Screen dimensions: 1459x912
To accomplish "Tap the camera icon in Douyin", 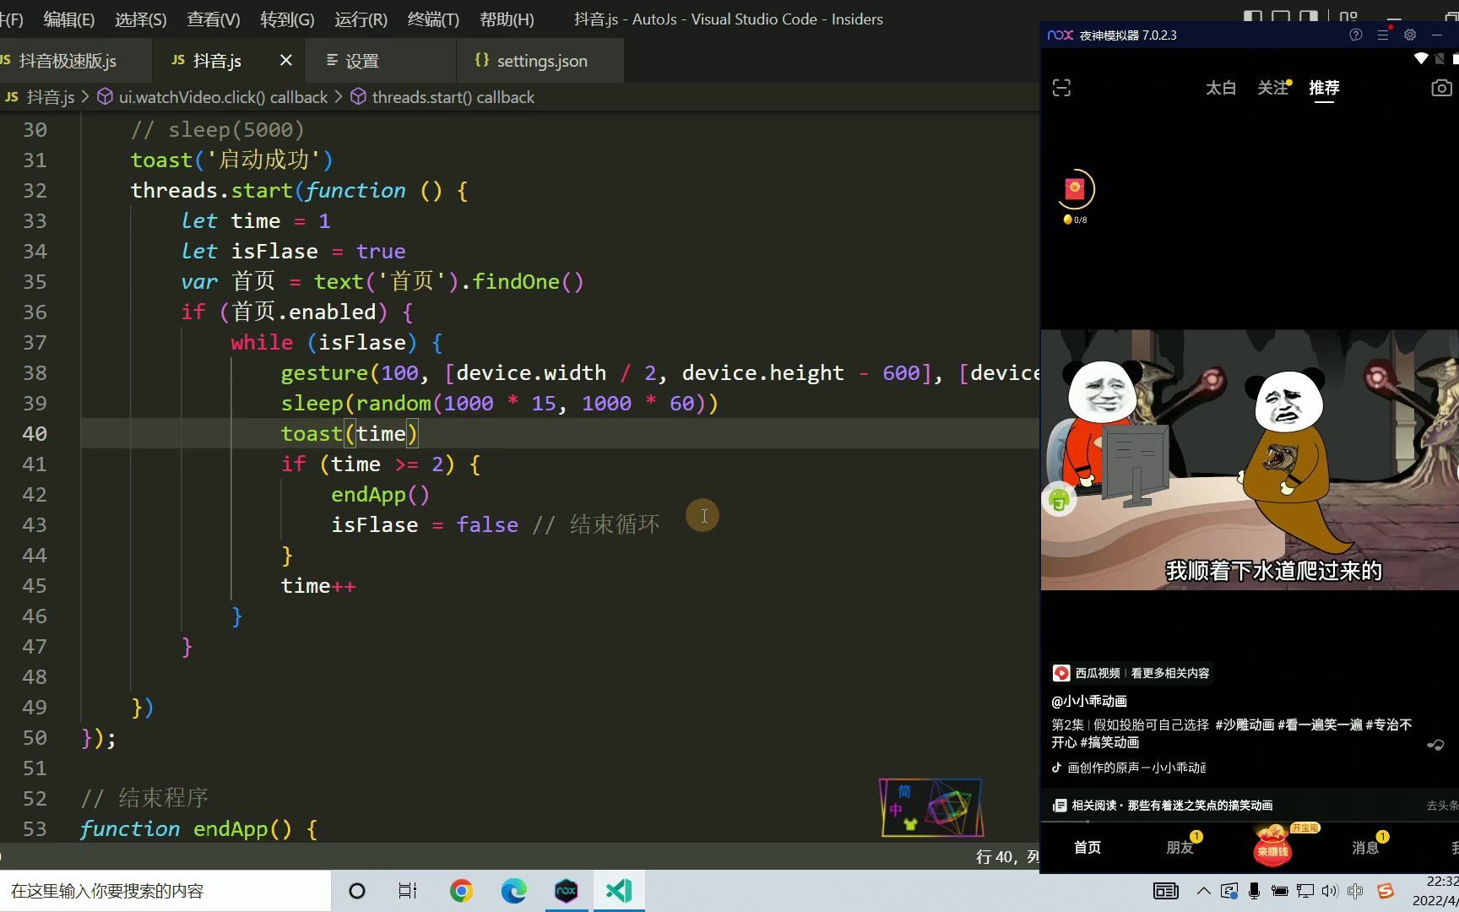I will point(1442,88).
